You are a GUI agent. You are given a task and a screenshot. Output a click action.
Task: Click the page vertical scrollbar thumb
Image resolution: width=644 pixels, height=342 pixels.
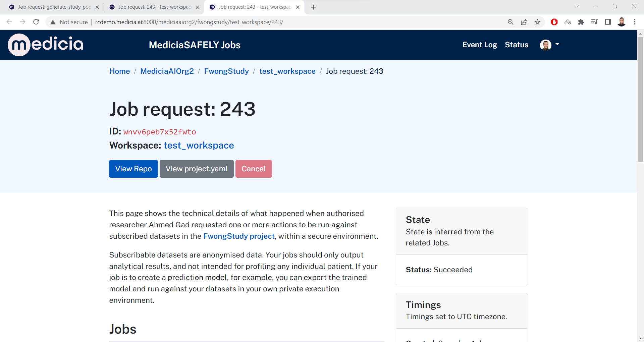click(640, 100)
